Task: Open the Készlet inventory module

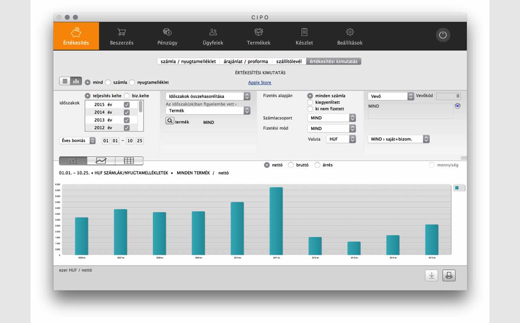Action: [x=304, y=36]
